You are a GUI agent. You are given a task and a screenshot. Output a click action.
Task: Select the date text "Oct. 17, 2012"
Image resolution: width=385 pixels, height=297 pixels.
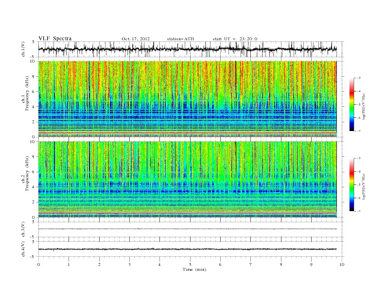coord(136,39)
